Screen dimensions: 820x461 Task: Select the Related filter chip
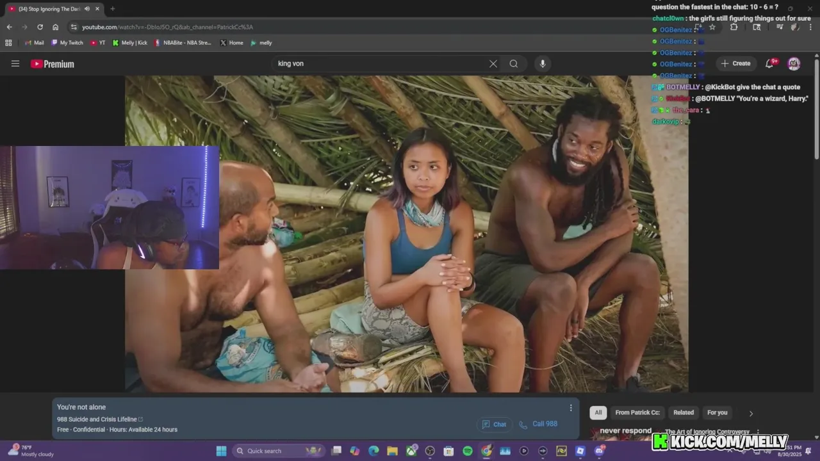click(684, 412)
